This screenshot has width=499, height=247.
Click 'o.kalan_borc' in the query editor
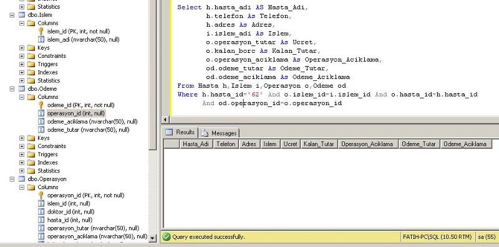pyautogui.click(x=230, y=51)
